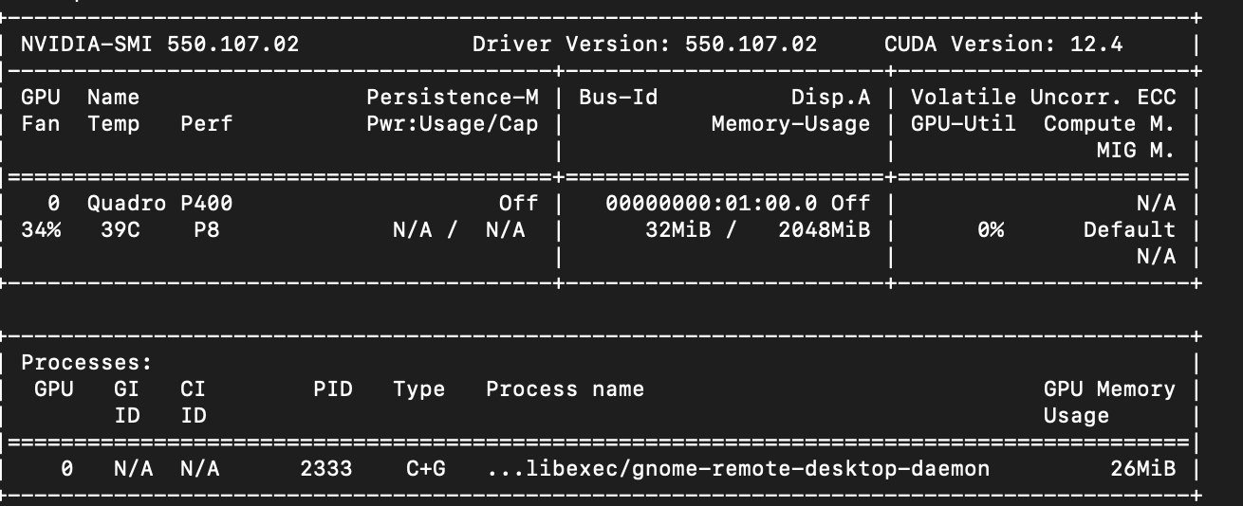This screenshot has width=1243, height=506.
Task: Click the P8 performance state value
Action: point(206,230)
